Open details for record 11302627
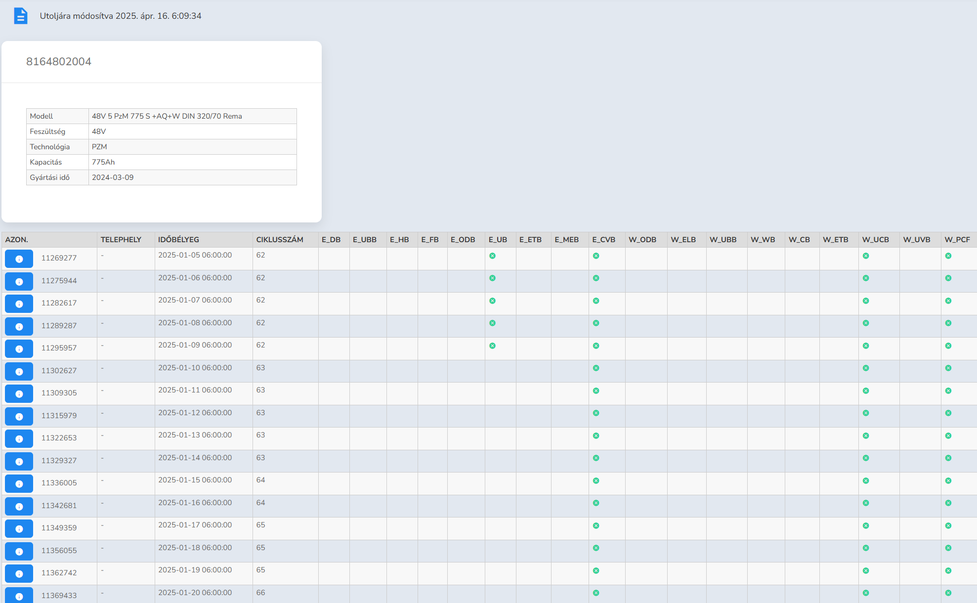The width and height of the screenshot is (977, 603). coord(19,371)
